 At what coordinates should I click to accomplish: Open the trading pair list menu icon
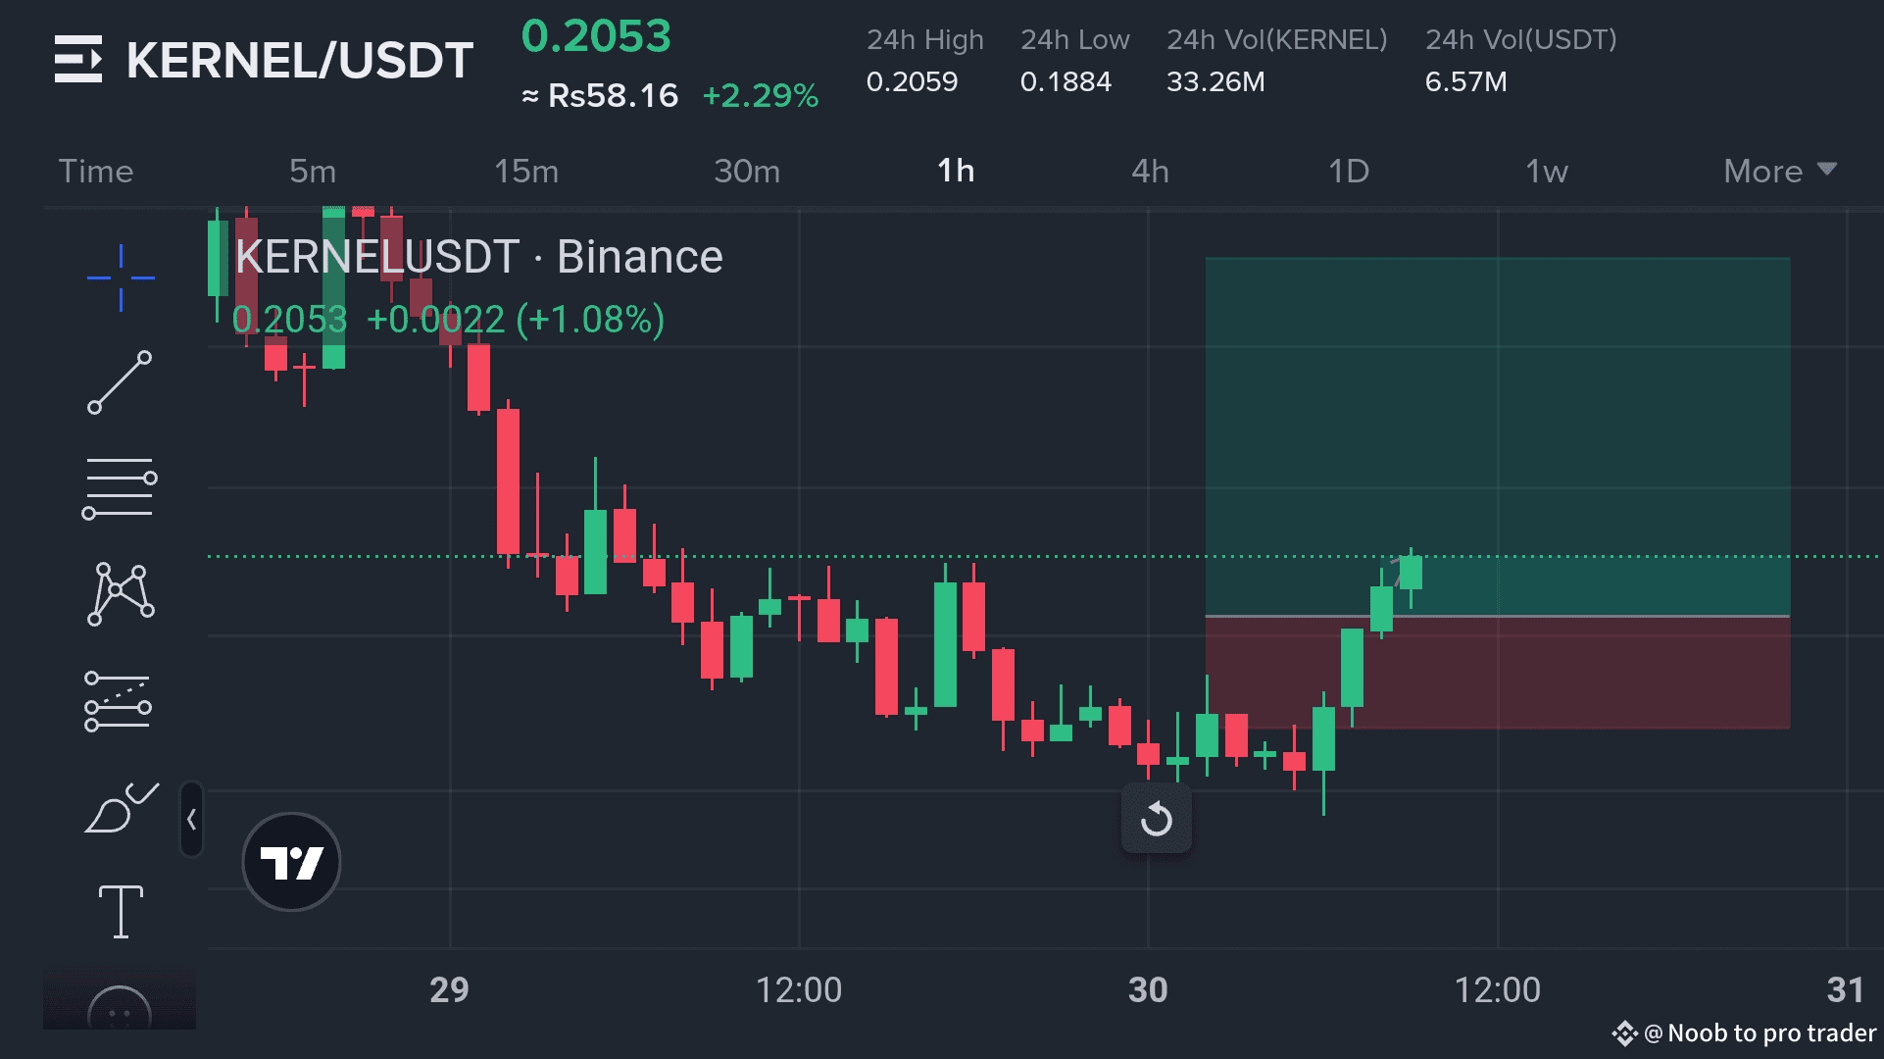[78, 59]
